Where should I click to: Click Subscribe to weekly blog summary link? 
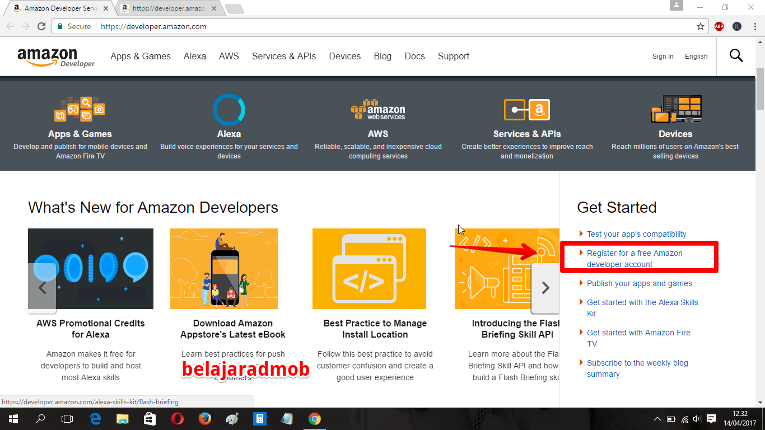click(x=637, y=368)
